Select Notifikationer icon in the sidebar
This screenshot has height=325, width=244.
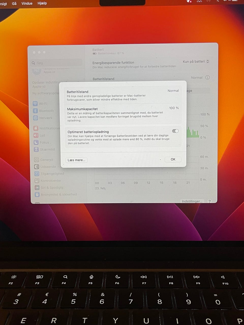tap(36, 128)
